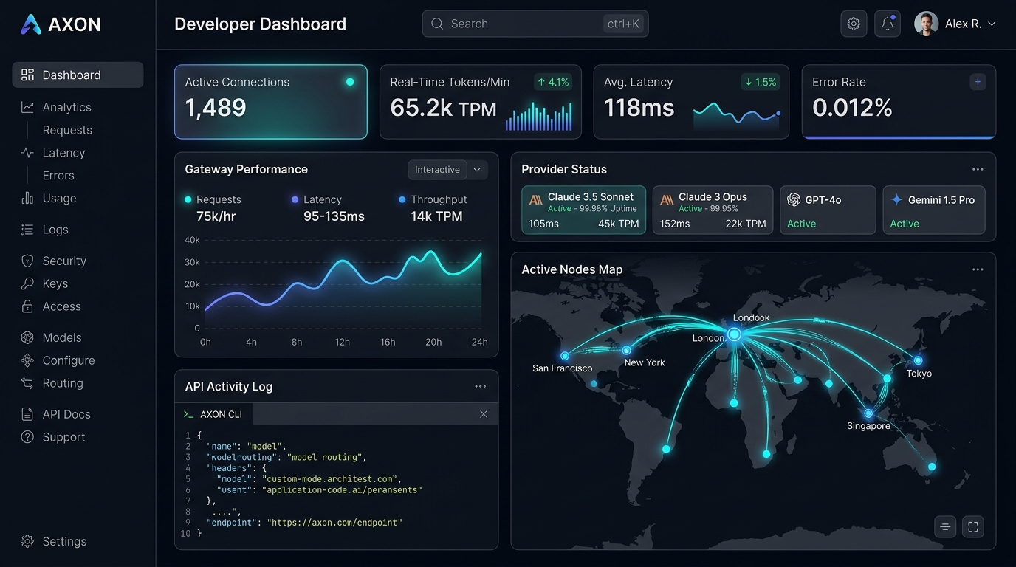The width and height of the screenshot is (1016, 567).
Task: Select Dashboard in the sidebar
Action: click(x=78, y=75)
